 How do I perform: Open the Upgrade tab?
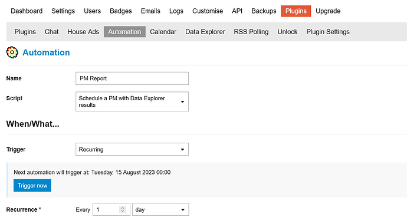coord(328,11)
